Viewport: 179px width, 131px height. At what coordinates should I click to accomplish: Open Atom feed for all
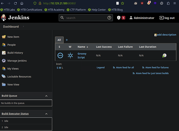[x=123, y=67]
